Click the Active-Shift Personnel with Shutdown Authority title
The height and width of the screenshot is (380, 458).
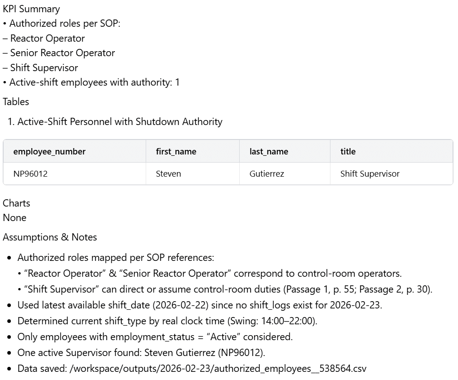tap(120, 122)
